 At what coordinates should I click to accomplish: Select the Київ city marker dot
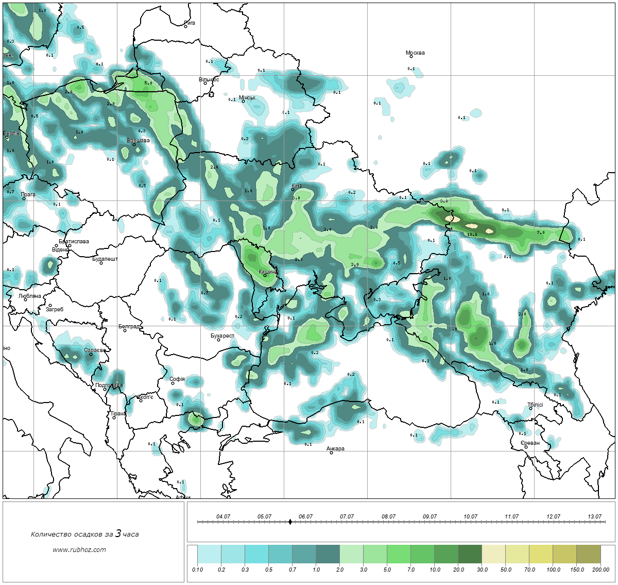(293, 190)
